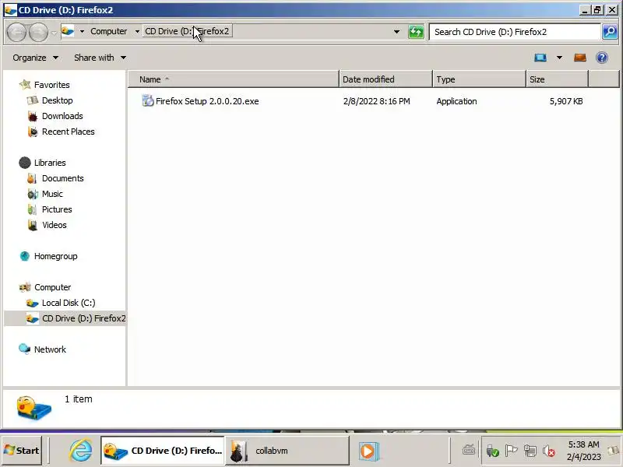This screenshot has height=467, width=623.
Task: Refresh the folder with green refresh icon
Action: point(416,32)
